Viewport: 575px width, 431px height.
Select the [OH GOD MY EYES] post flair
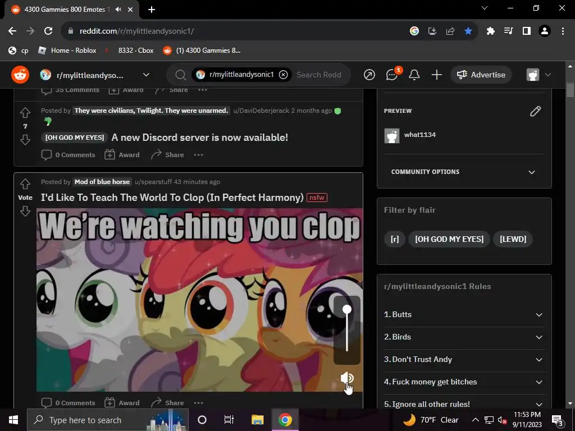tap(75, 137)
